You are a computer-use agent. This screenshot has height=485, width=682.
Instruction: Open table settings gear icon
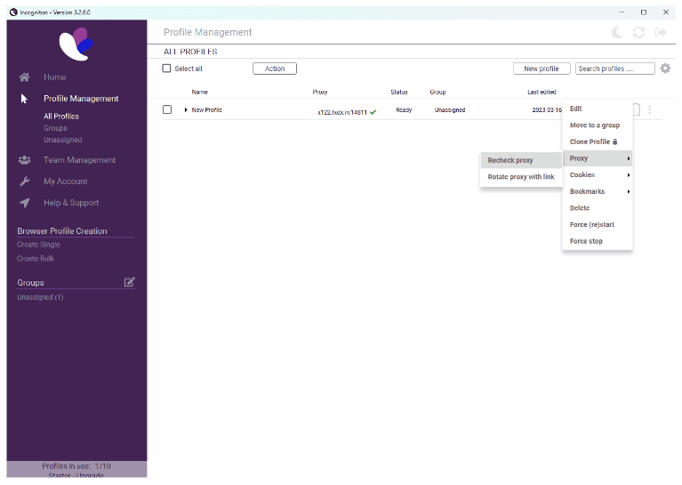(x=665, y=69)
